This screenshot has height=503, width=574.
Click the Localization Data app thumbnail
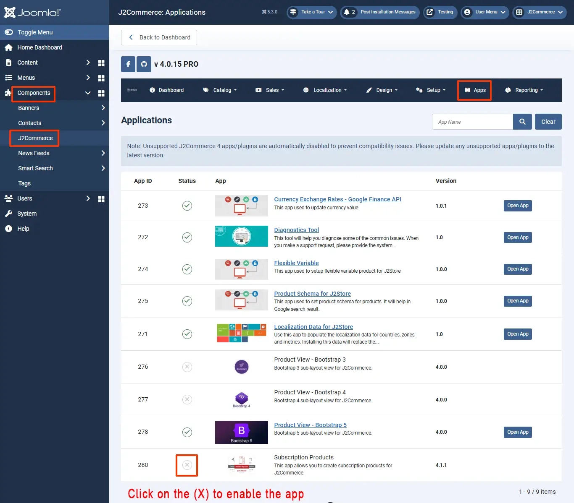click(242, 333)
